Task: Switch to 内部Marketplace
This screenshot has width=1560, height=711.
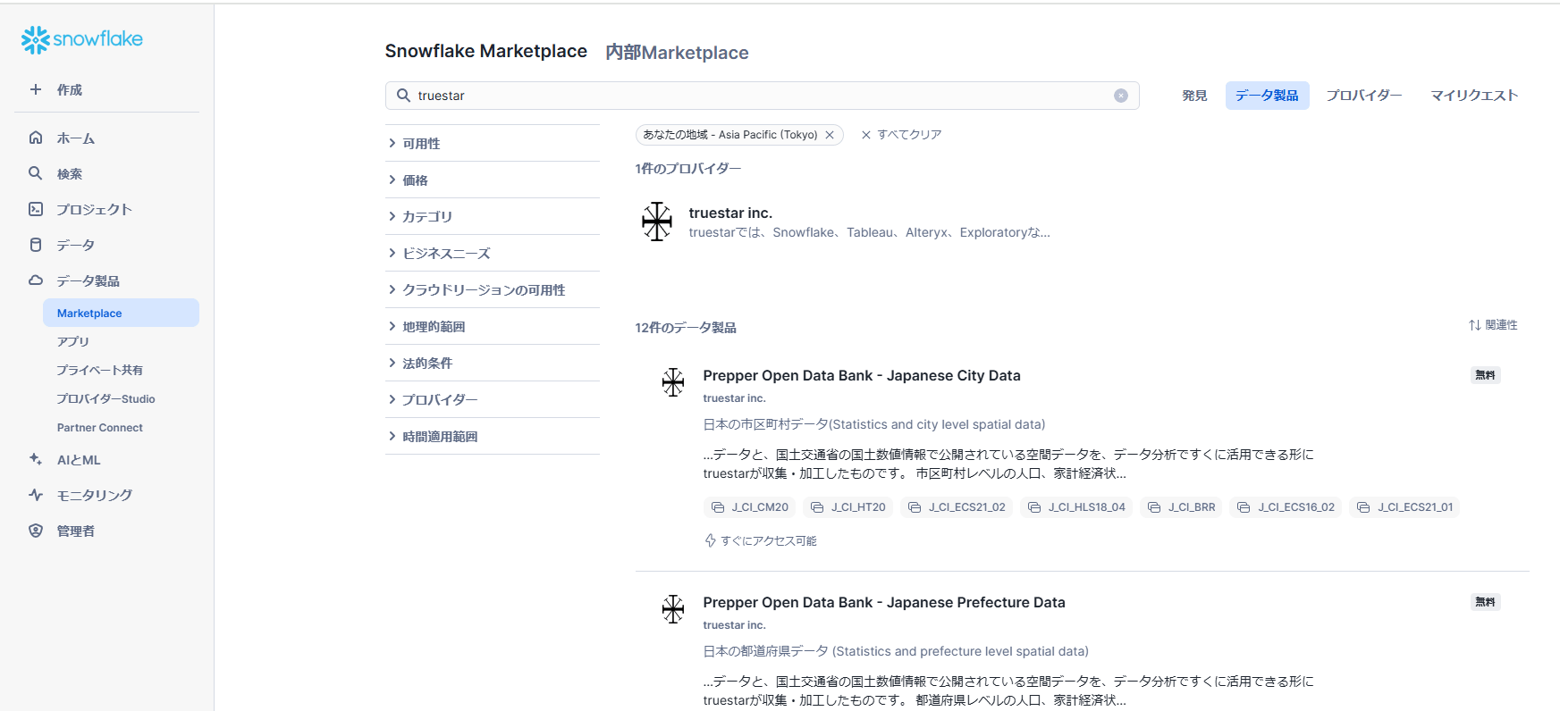Action: point(677,53)
